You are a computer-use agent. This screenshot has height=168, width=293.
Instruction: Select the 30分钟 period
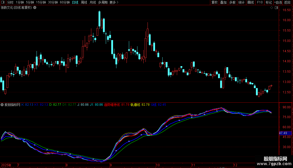coord(53,2)
